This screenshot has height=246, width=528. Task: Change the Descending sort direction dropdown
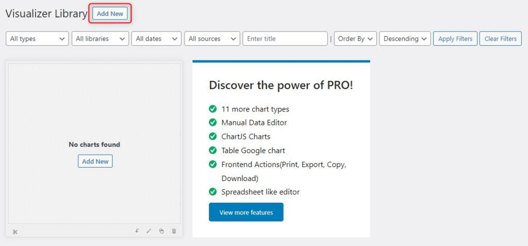[x=405, y=39]
